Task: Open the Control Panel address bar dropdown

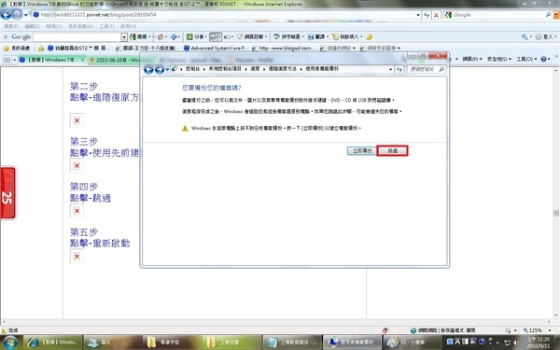Action: click(x=391, y=69)
